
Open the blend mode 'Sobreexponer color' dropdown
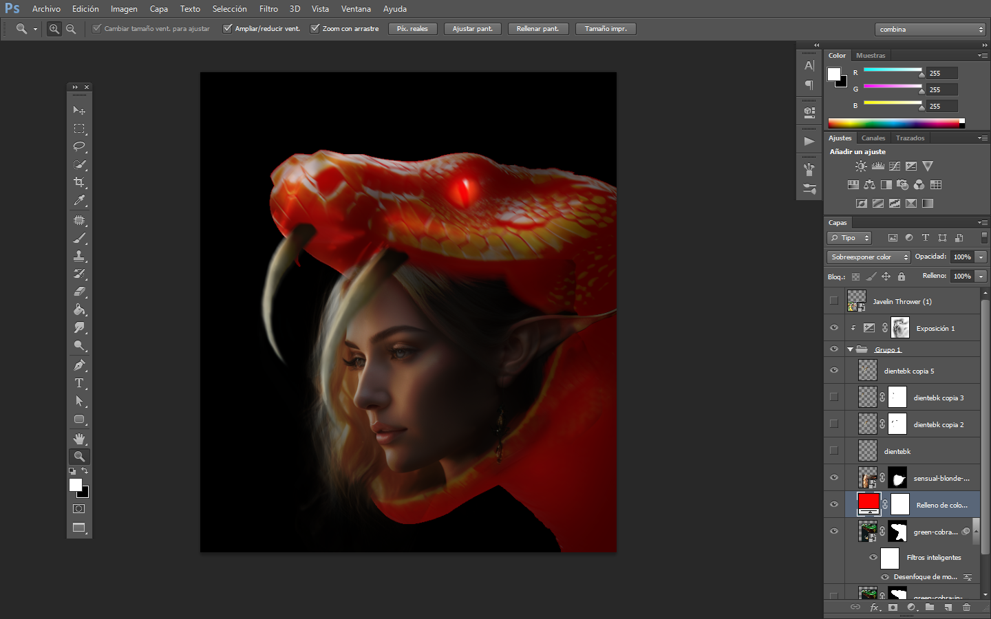coord(869,257)
